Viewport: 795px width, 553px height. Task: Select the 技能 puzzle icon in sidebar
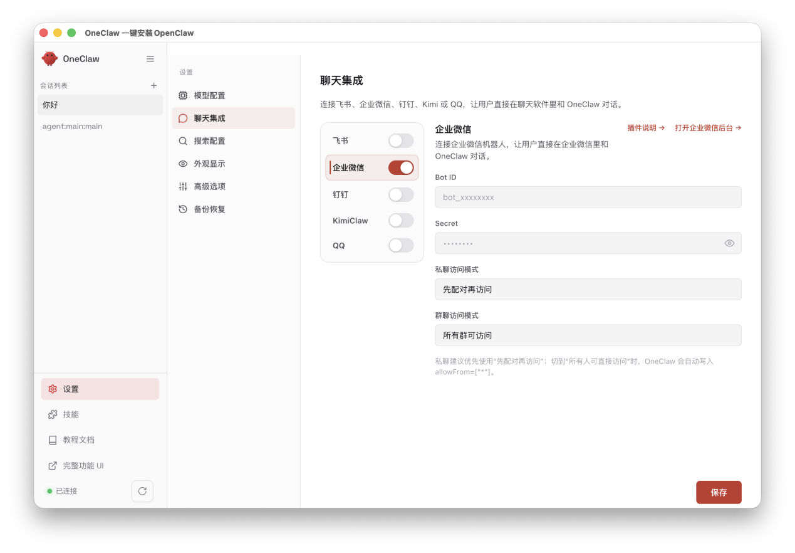click(52, 414)
